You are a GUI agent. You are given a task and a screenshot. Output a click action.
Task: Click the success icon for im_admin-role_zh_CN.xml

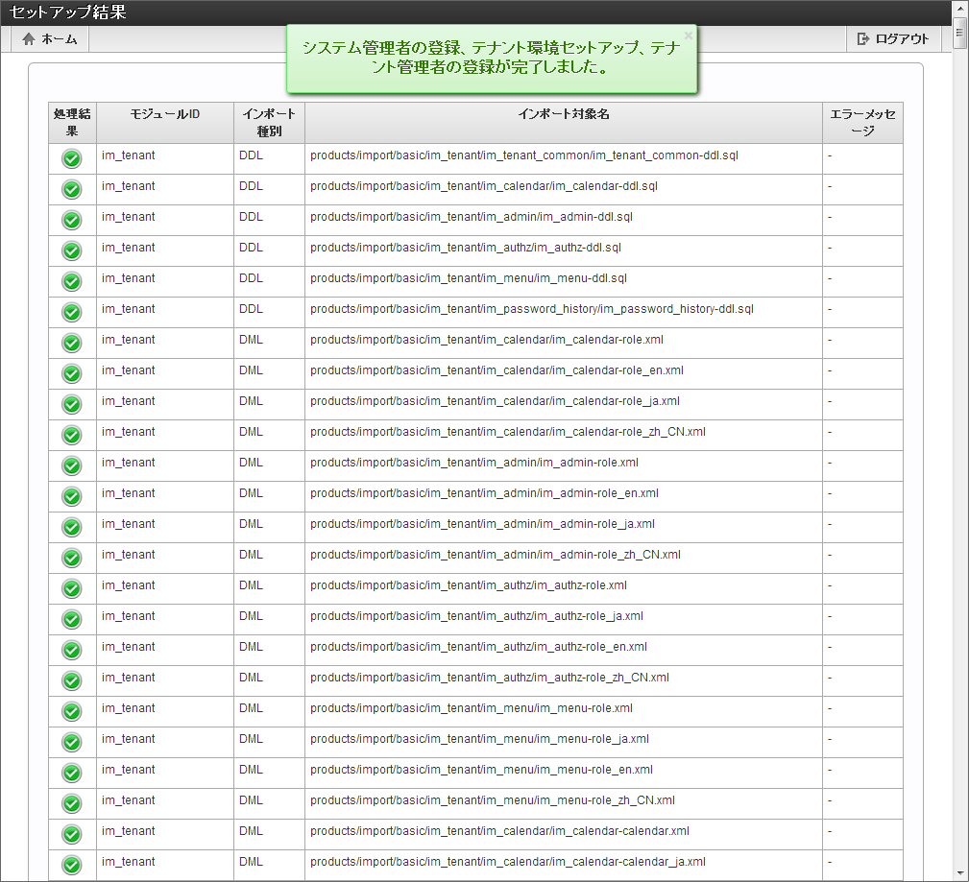[72, 558]
